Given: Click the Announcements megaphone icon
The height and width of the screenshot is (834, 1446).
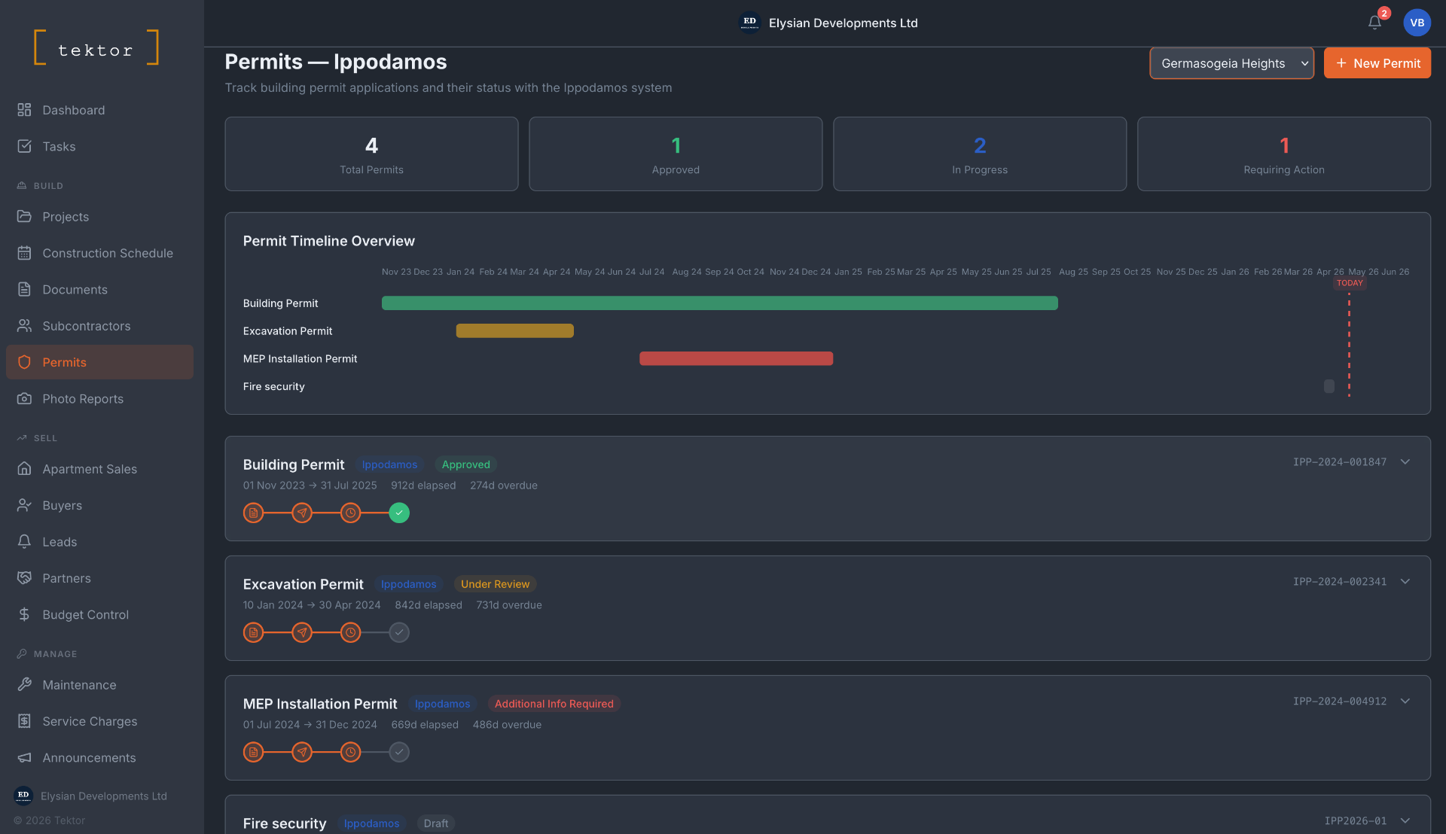Looking at the screenshot, I should click(x=24, y=757).
